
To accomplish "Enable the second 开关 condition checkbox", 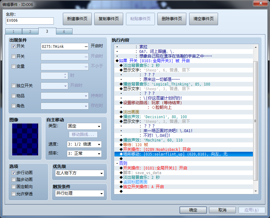I will (13, 56).
